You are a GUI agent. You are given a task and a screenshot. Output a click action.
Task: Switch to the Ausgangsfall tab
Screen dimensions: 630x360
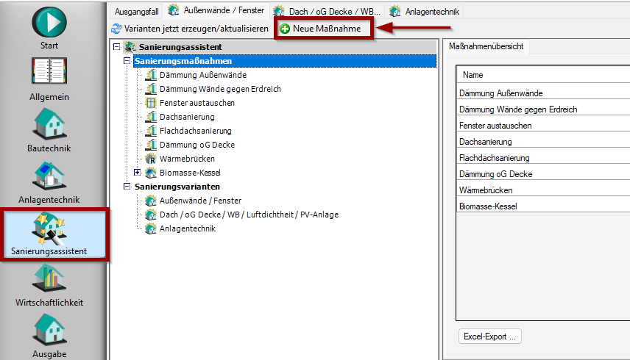point(136,11)
